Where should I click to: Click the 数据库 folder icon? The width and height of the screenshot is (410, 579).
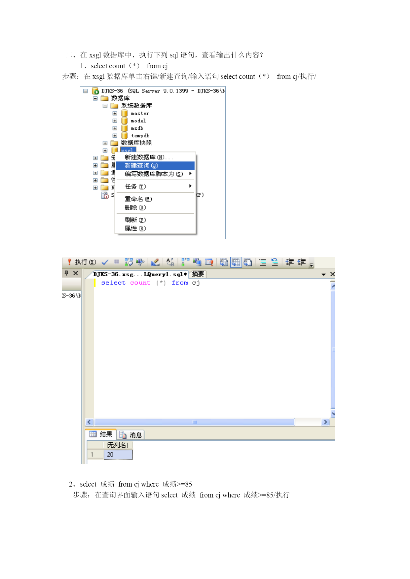tap(105, 98)
